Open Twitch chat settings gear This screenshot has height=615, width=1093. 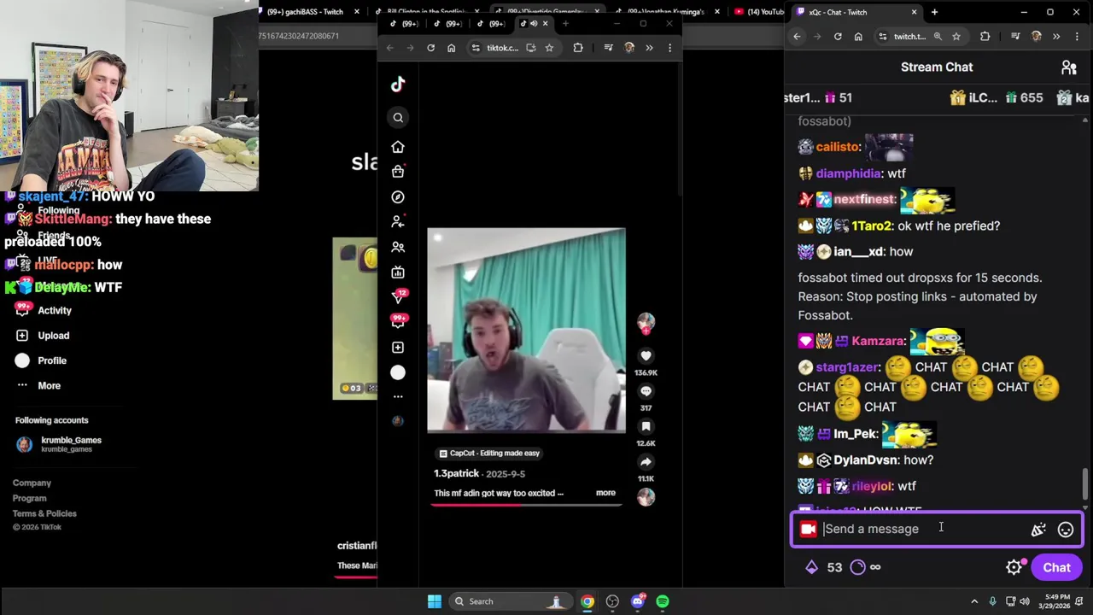[1014, 567]
